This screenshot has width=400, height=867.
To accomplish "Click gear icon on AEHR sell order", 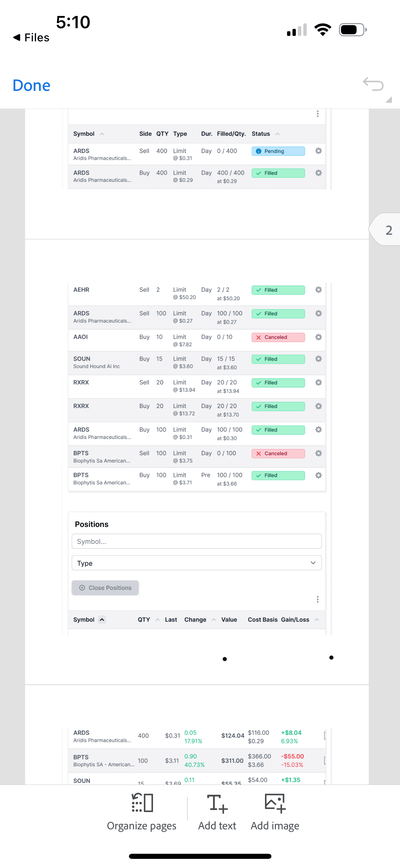I will (318, 290).
